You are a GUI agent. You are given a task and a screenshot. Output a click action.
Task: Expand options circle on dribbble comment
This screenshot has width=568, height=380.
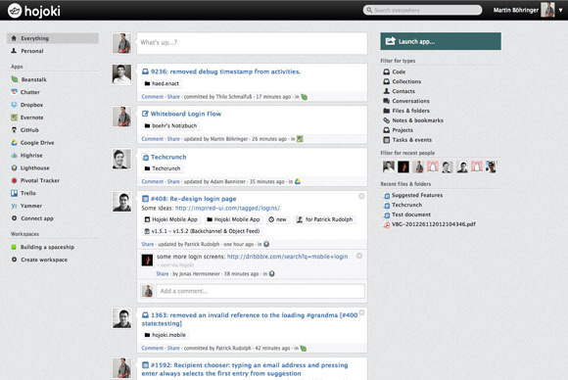tap(359, 256)
